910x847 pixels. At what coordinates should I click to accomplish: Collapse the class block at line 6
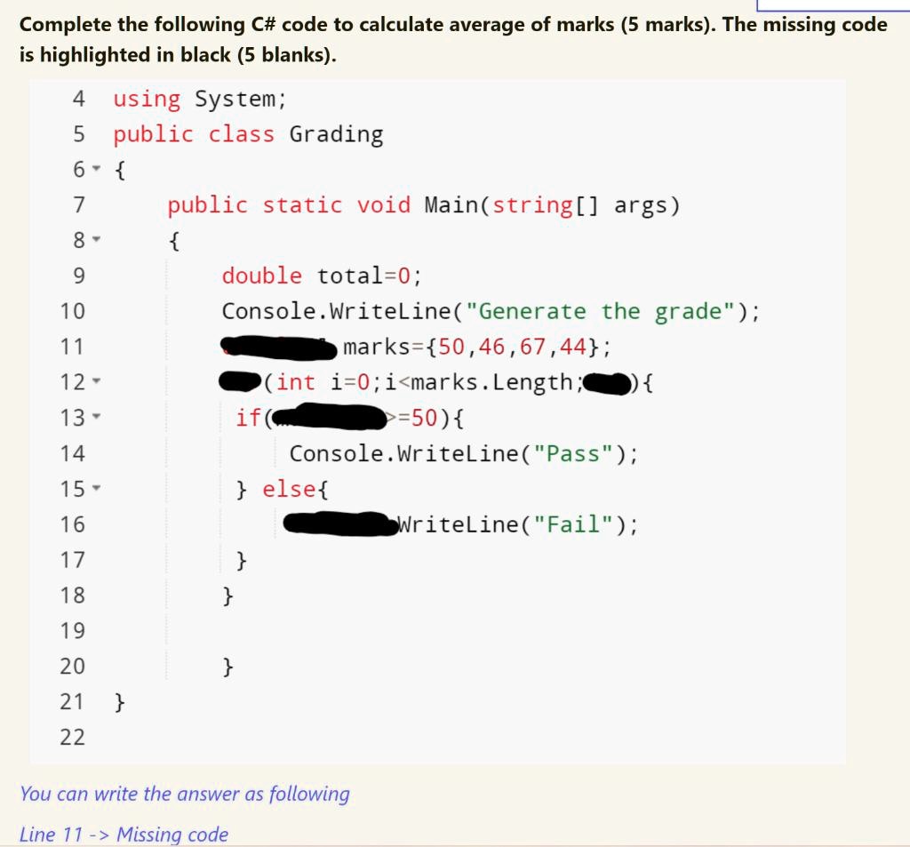click(x=96, y=169)
